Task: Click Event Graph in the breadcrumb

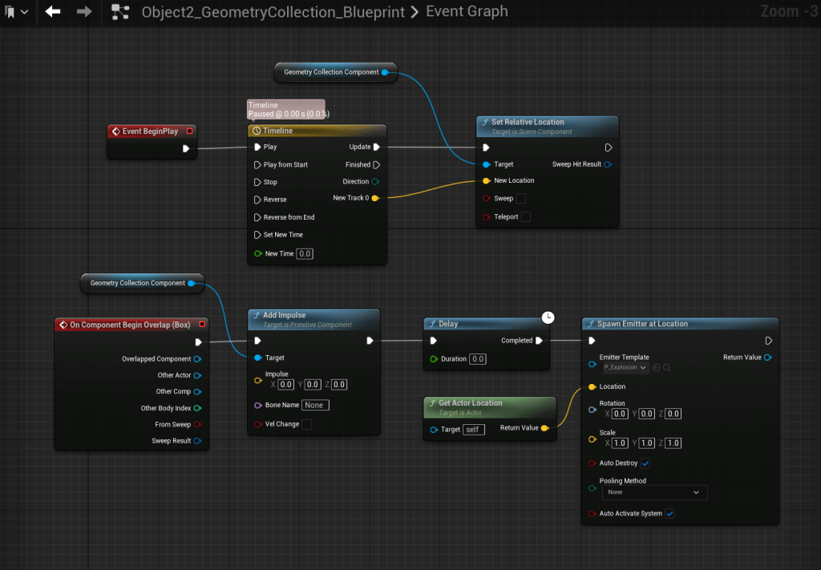Action: pos(467,11)
